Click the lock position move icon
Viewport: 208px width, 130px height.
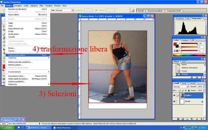pos(186,90)
